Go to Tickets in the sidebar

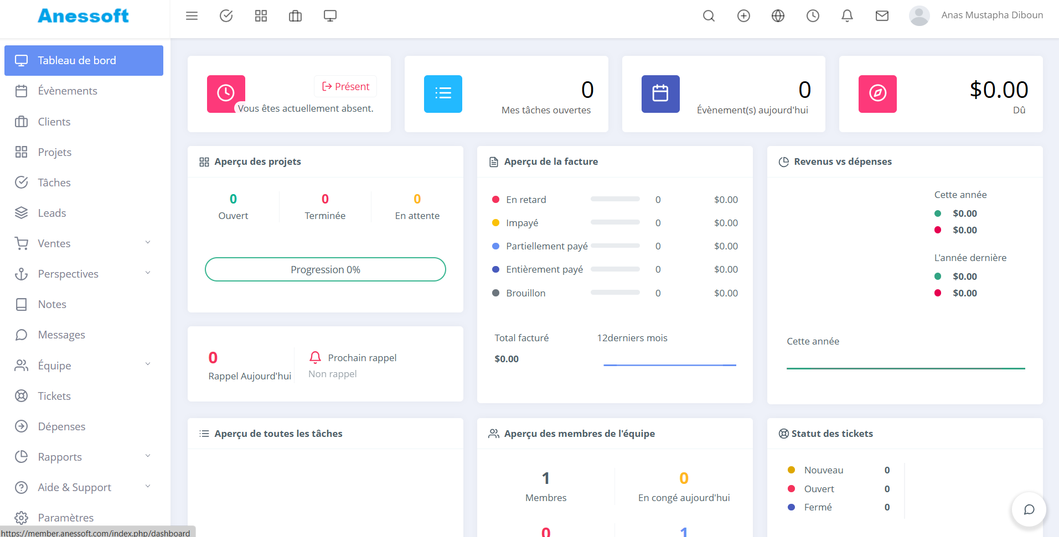tap(54, 396)
